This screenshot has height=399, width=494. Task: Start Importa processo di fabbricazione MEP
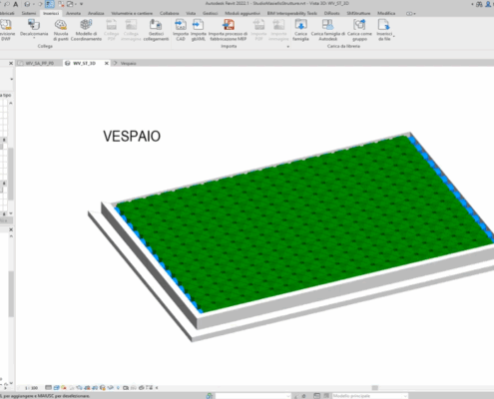pyautogui.click(x=229, y=30)
